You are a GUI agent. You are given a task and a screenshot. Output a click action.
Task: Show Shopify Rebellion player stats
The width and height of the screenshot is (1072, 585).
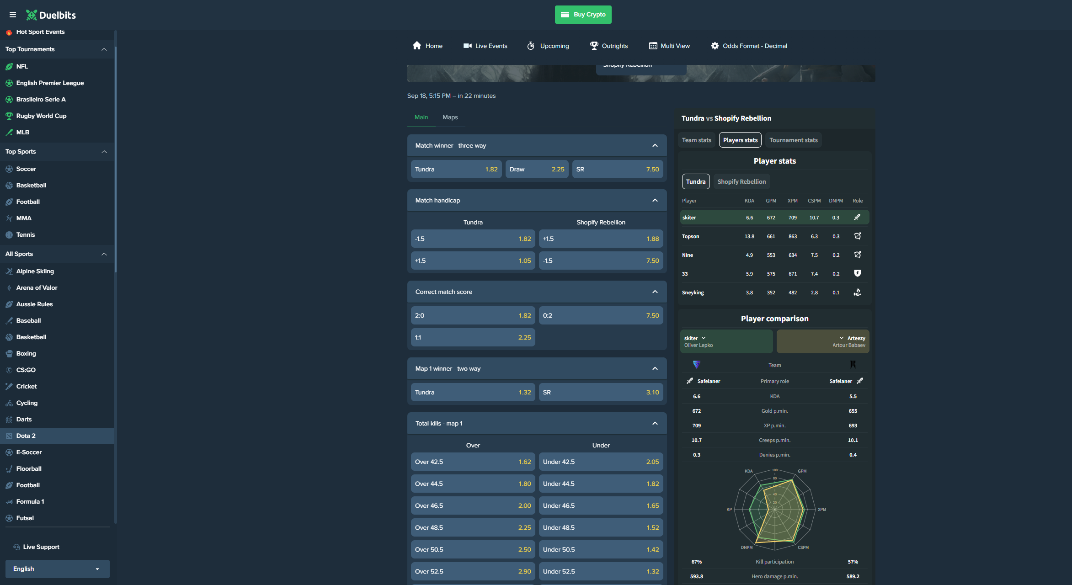click(x=741, y=182)
